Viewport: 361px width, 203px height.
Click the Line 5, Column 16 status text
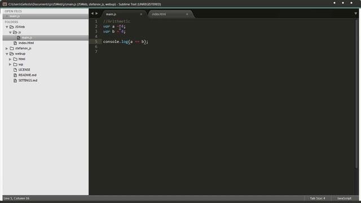[x=16, y=198]
